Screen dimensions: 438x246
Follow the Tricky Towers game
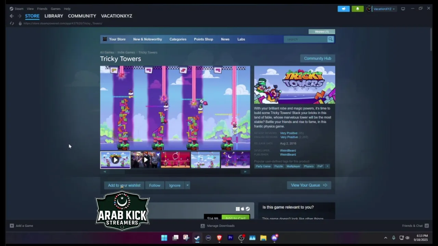155,185
